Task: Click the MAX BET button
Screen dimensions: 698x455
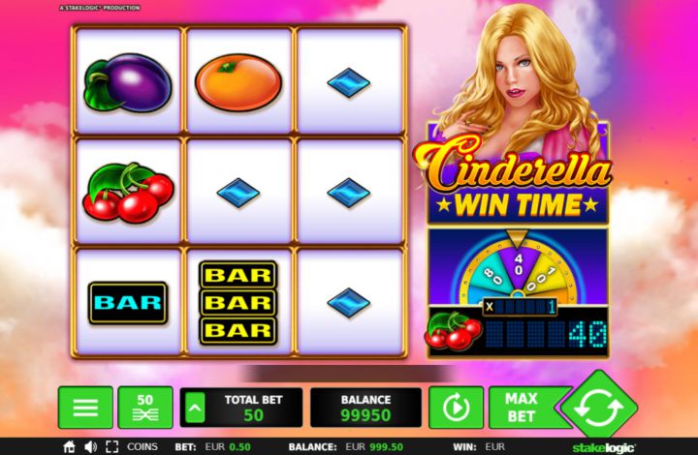Action: tap(523, 408)
